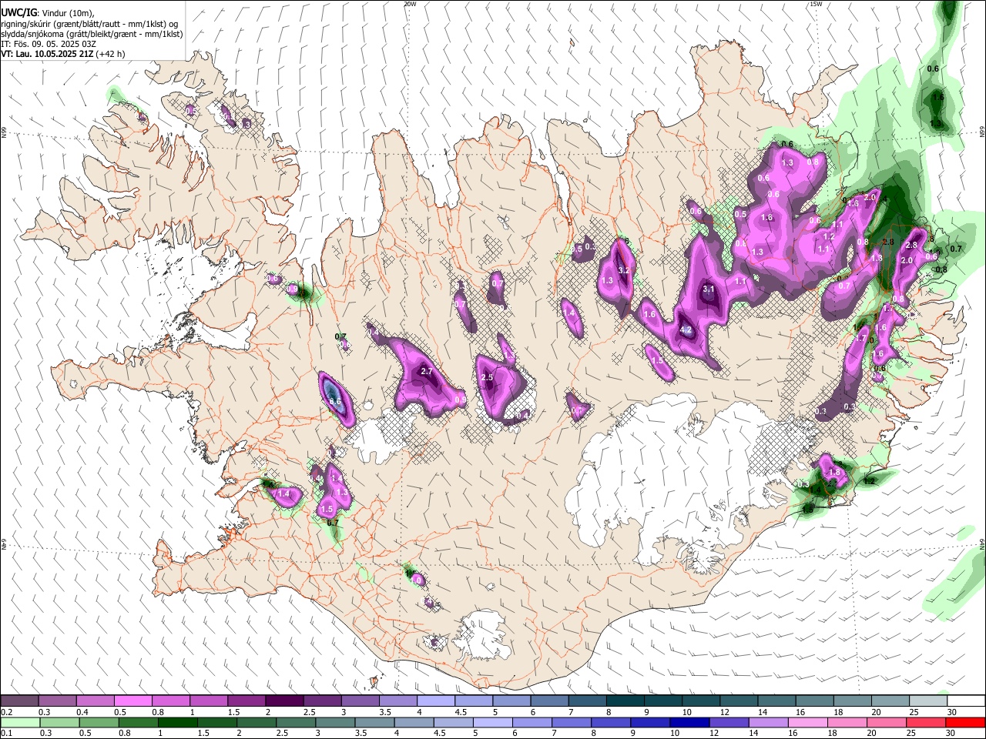Viewport: 986px width, 739px height.
Task: Click the bright red swatch labeled 30, lower legend
Action: (x=966, y=722)
